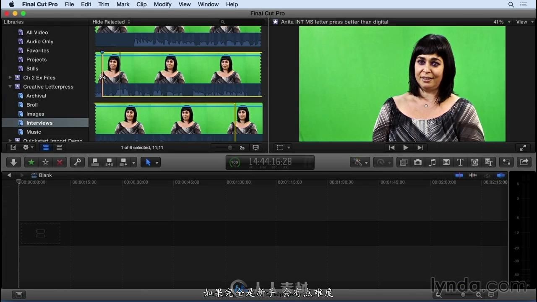Open the Trim menu
This screenshot has height=302, width=537.
(x=104, y=4)
